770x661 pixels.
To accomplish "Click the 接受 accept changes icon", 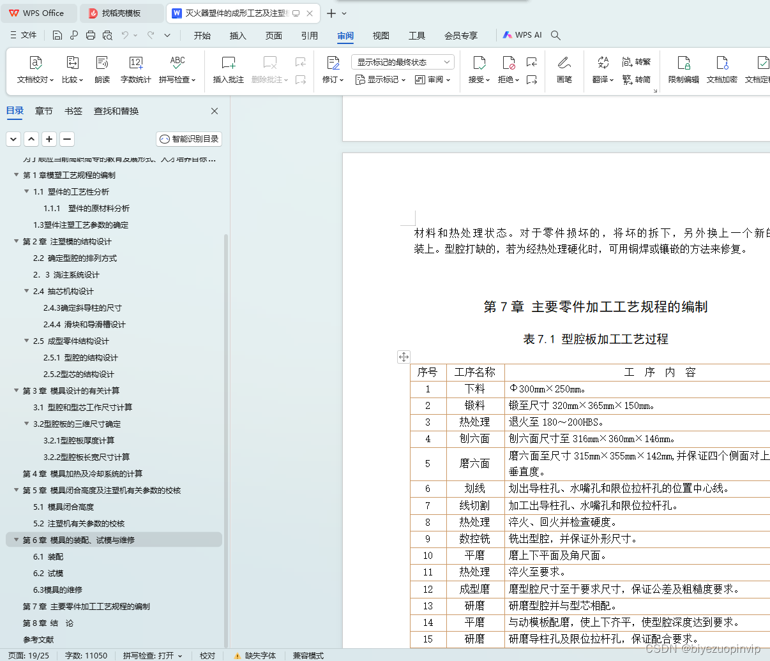I will click(x=479, y=63).
